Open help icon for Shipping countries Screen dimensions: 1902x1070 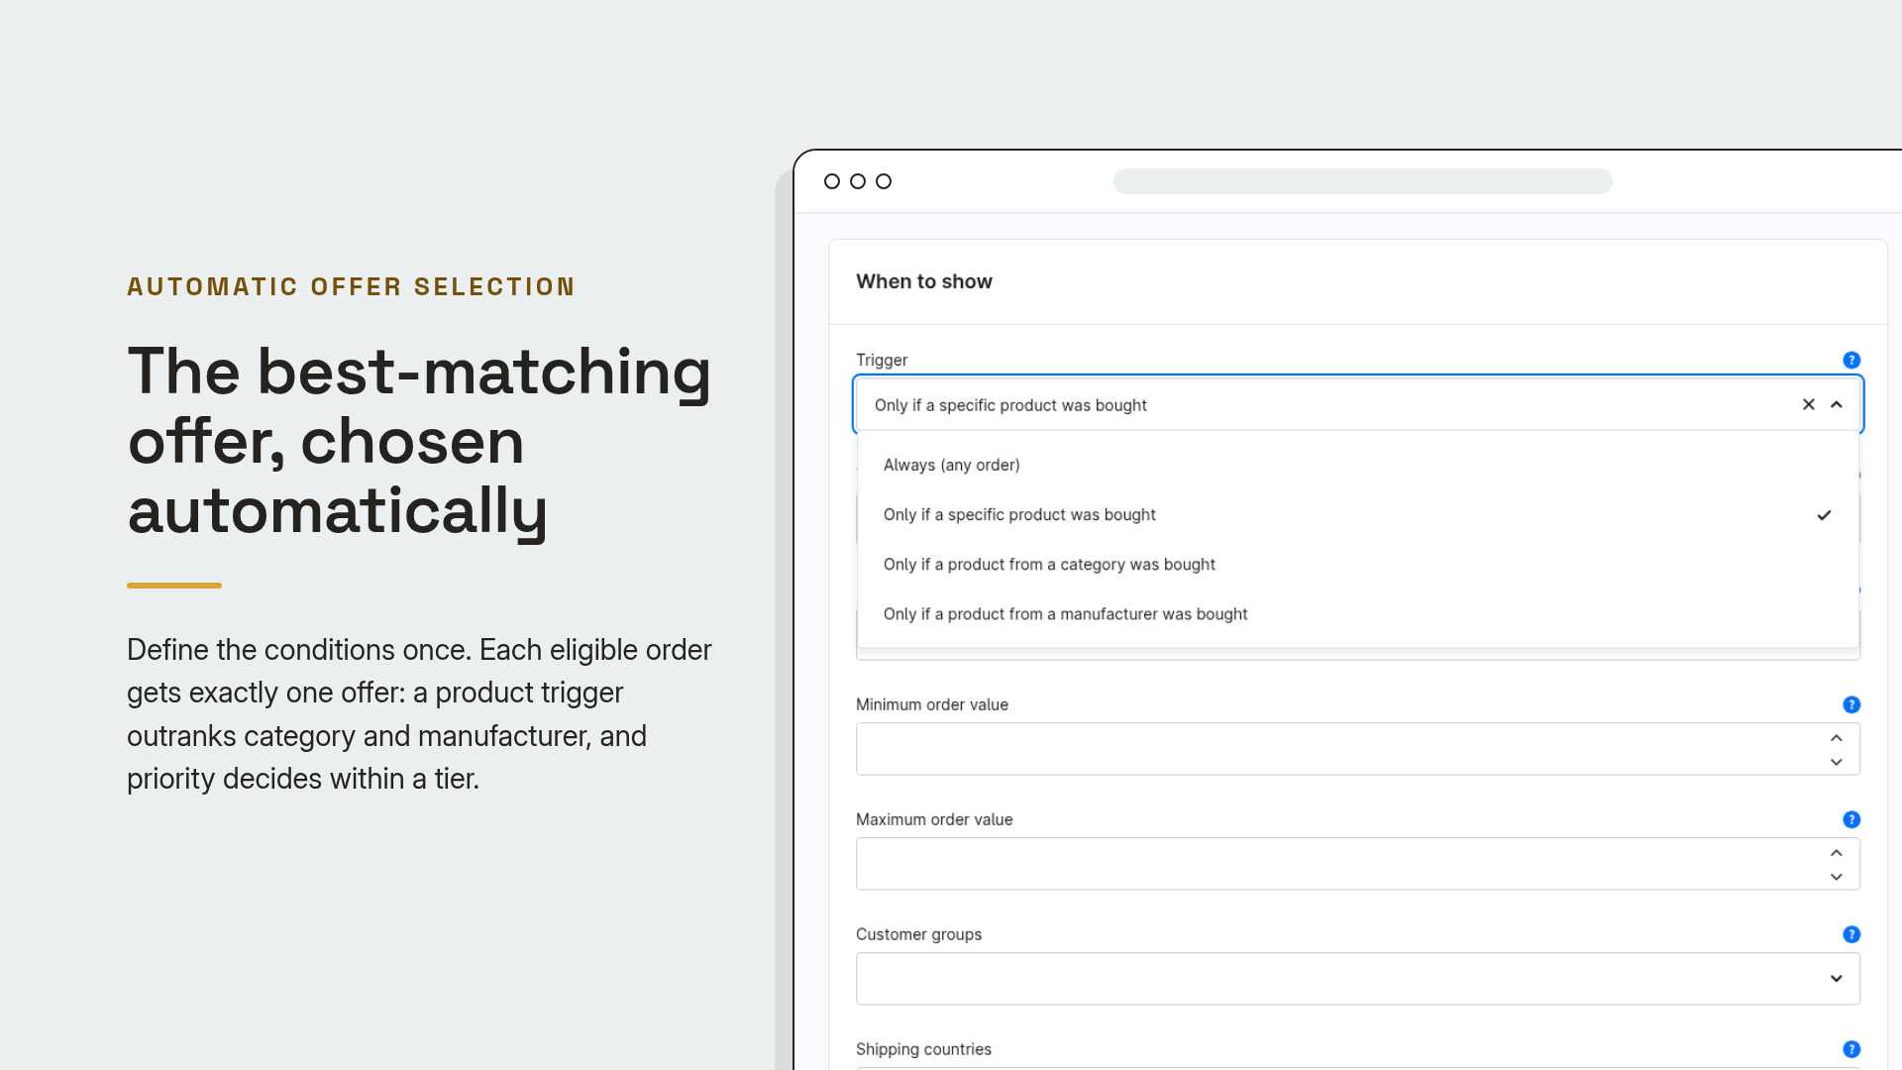point(1850,1049)
